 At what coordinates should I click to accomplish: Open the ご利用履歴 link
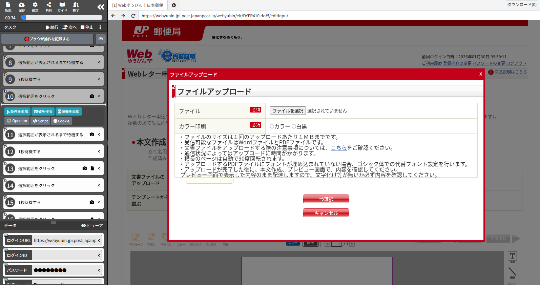432,63
